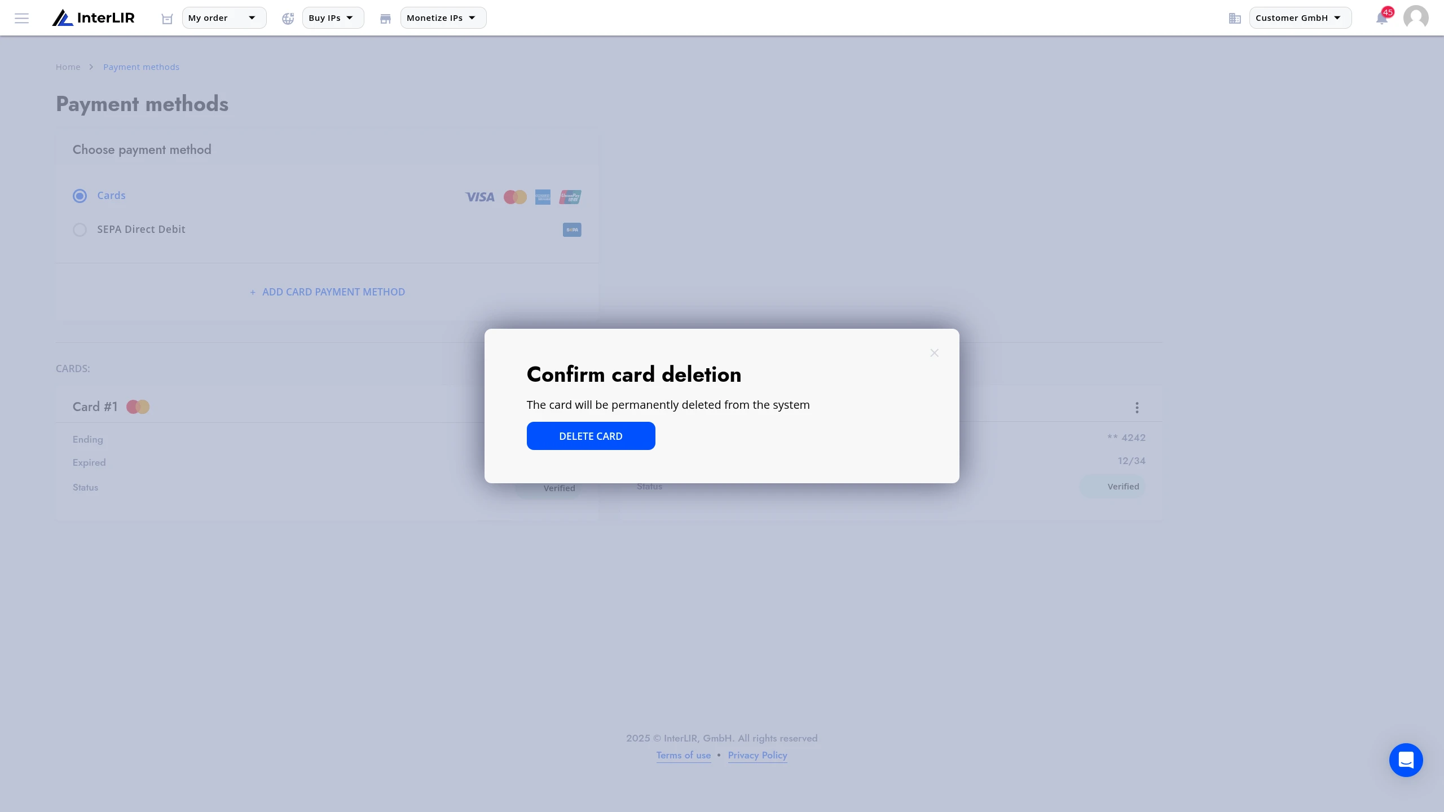This screenshot has width=1444, height=812.
Task: Click the Verified status badge on the right card
Action: (x=1112, y=487)
